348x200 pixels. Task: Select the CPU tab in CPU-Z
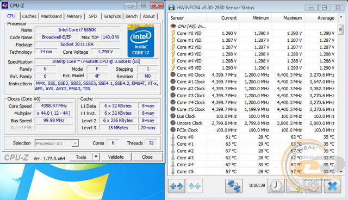[11, 16]
